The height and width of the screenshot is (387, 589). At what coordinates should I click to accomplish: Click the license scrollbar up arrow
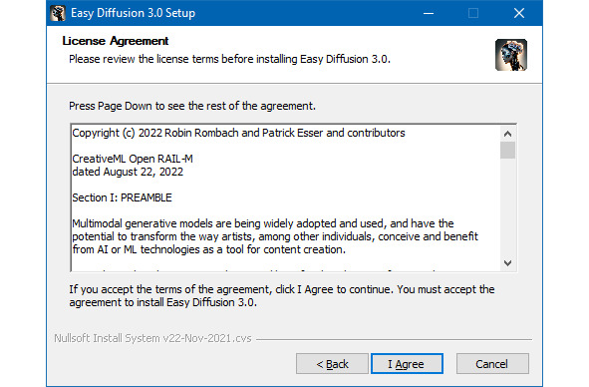coord(508,134)
